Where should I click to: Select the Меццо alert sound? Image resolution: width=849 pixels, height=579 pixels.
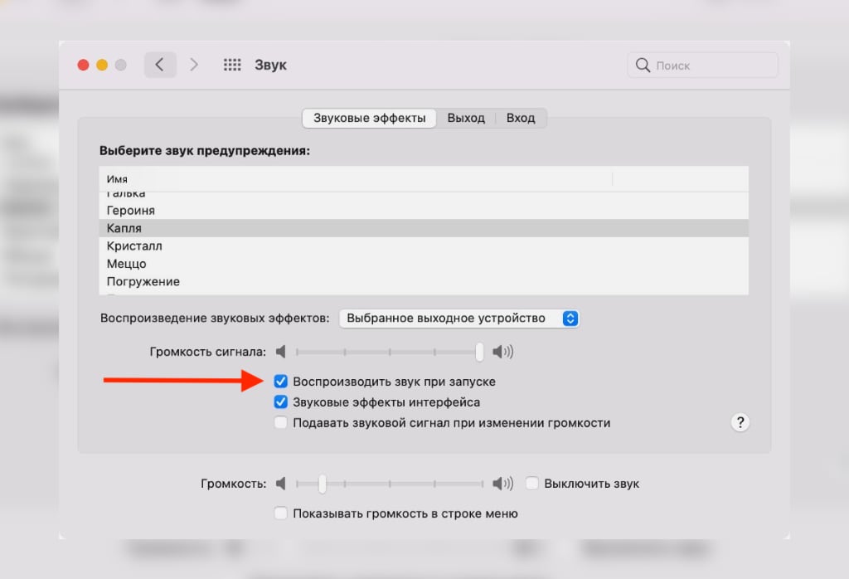[424, 264]
